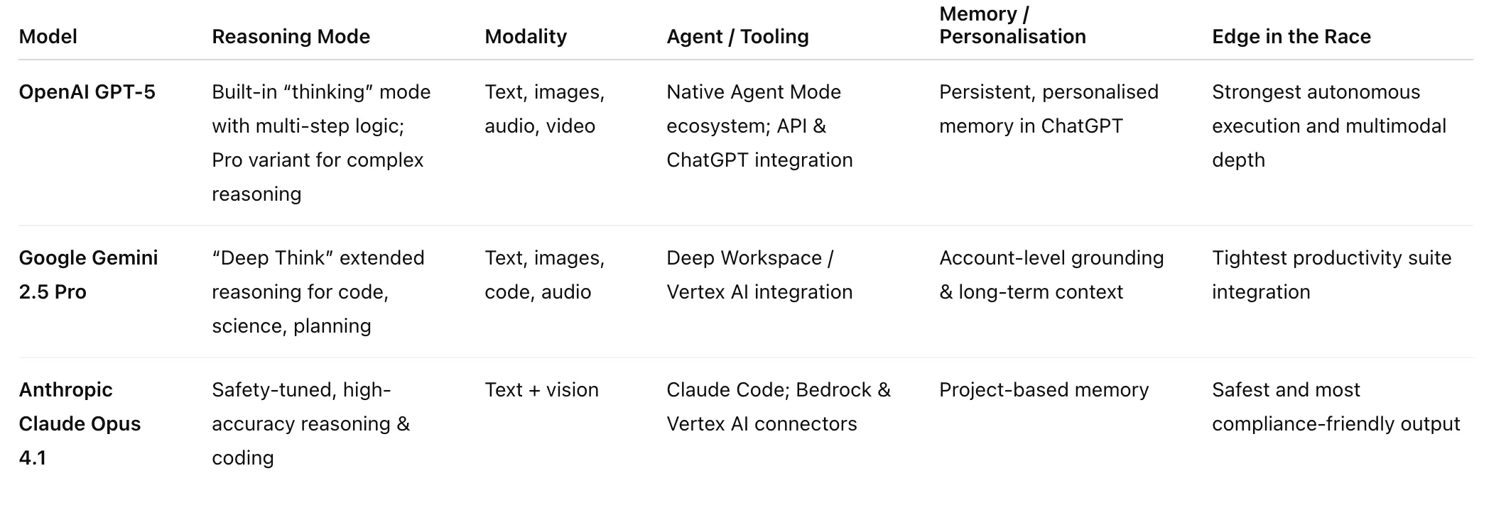Select the Reasoning Mode column header

click(291, 36)
